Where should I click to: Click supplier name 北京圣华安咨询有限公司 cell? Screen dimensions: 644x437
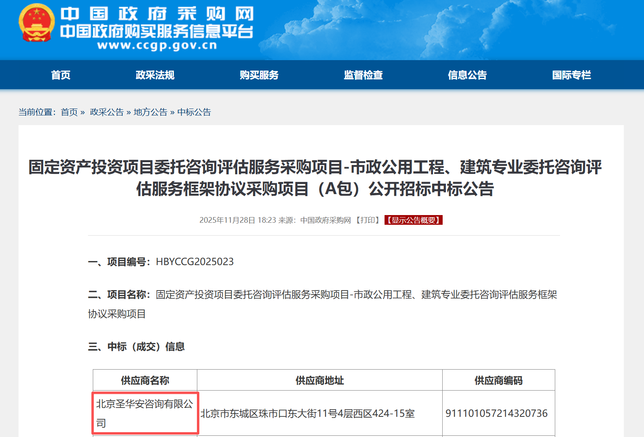144,413
